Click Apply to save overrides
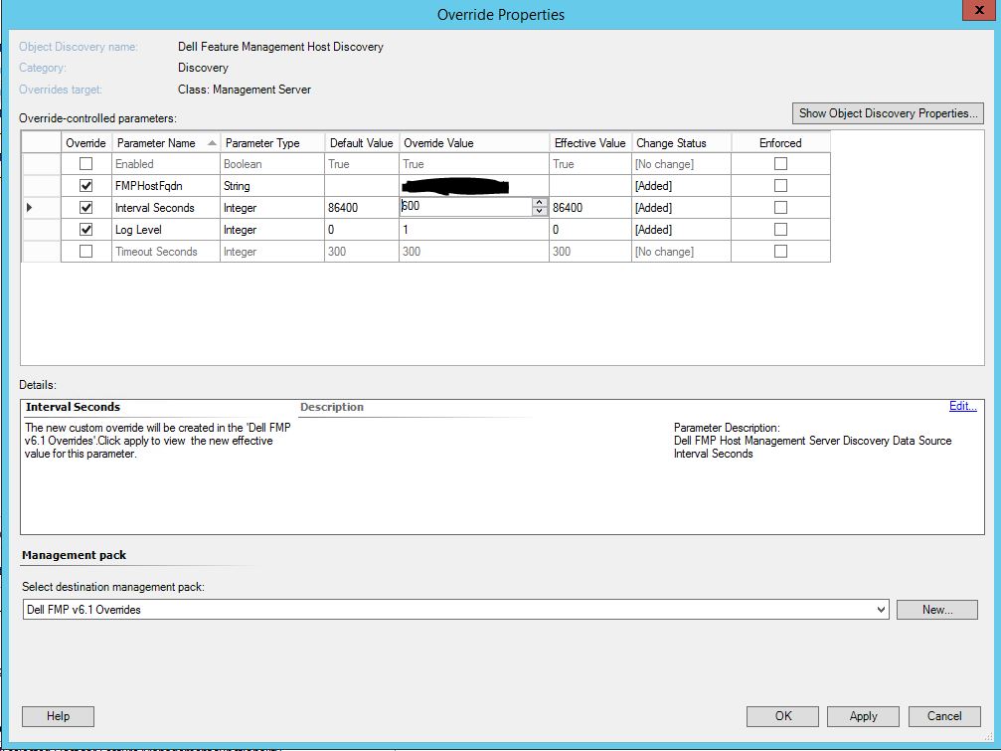Viewport: 1001px width, 751px height. click(x=863, y=716)
